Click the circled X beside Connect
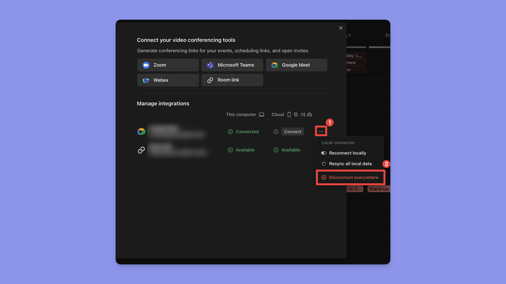This screenshot has height=284, width=506. pyautogui.click(x=276, y=131)
